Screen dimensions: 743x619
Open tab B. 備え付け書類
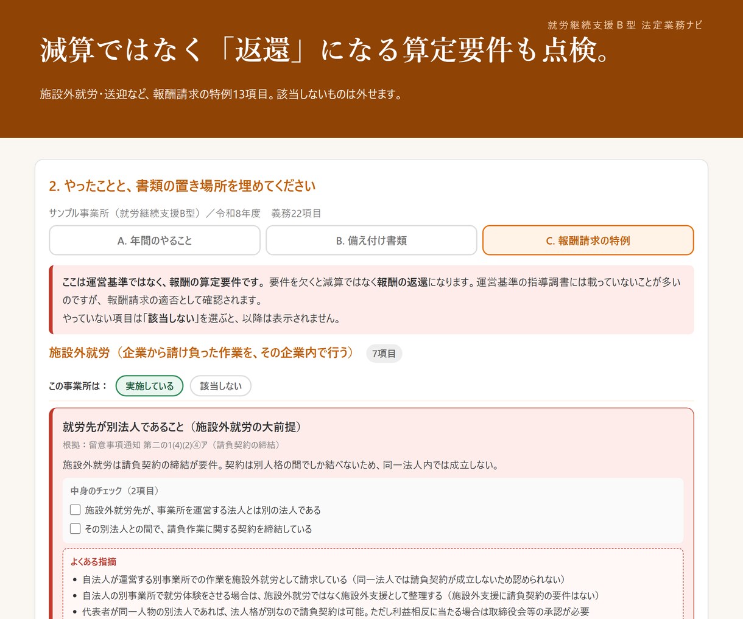371,240
